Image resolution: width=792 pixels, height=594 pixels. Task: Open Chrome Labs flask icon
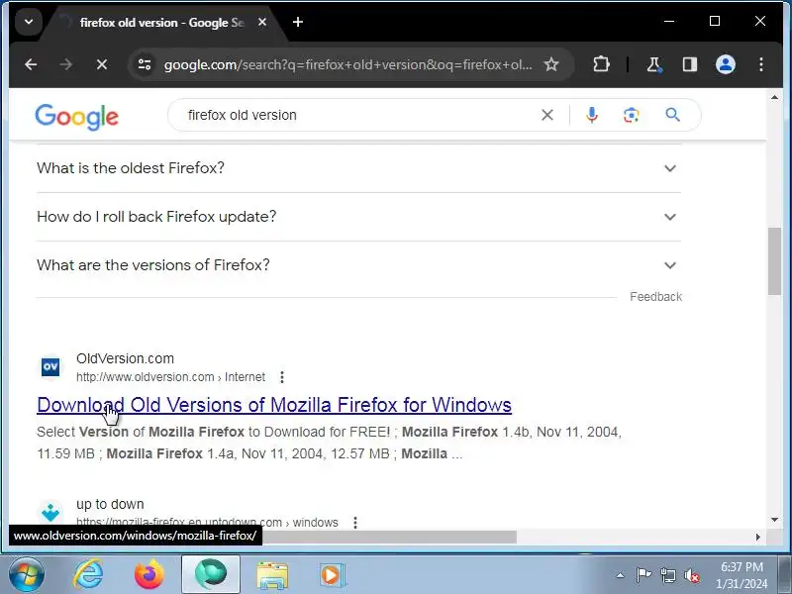(654, 64)
